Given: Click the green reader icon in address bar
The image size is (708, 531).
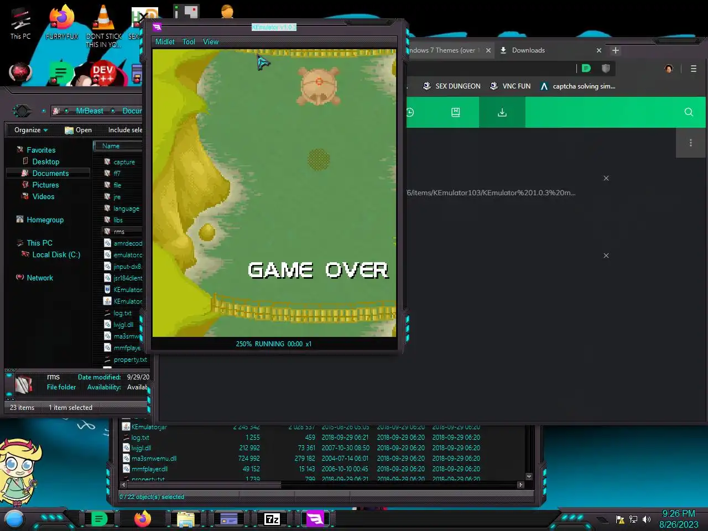Looking at the screenshot, I should [586, 68].
